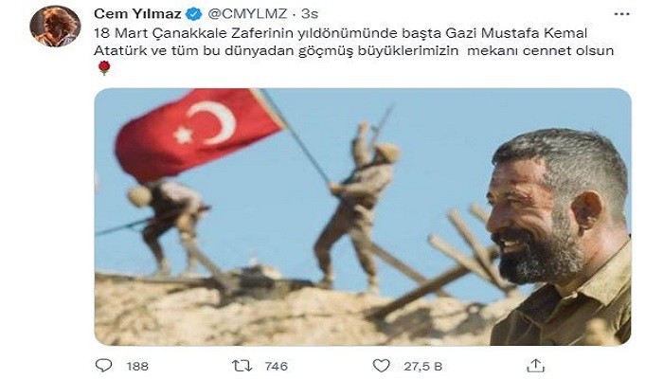This screenshot has width=663, height=379.
Task: Click the 27,5 B likes count
Action: click(422, 366)
